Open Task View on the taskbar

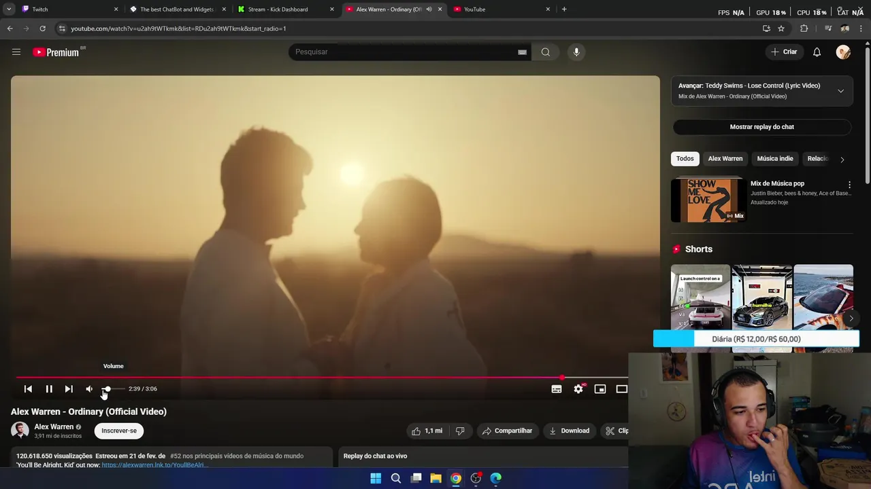pos(416,478)
